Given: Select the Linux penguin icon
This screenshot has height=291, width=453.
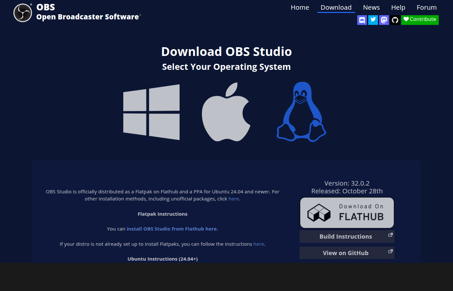Looking at the screenshot, I should tap(301, 112).
